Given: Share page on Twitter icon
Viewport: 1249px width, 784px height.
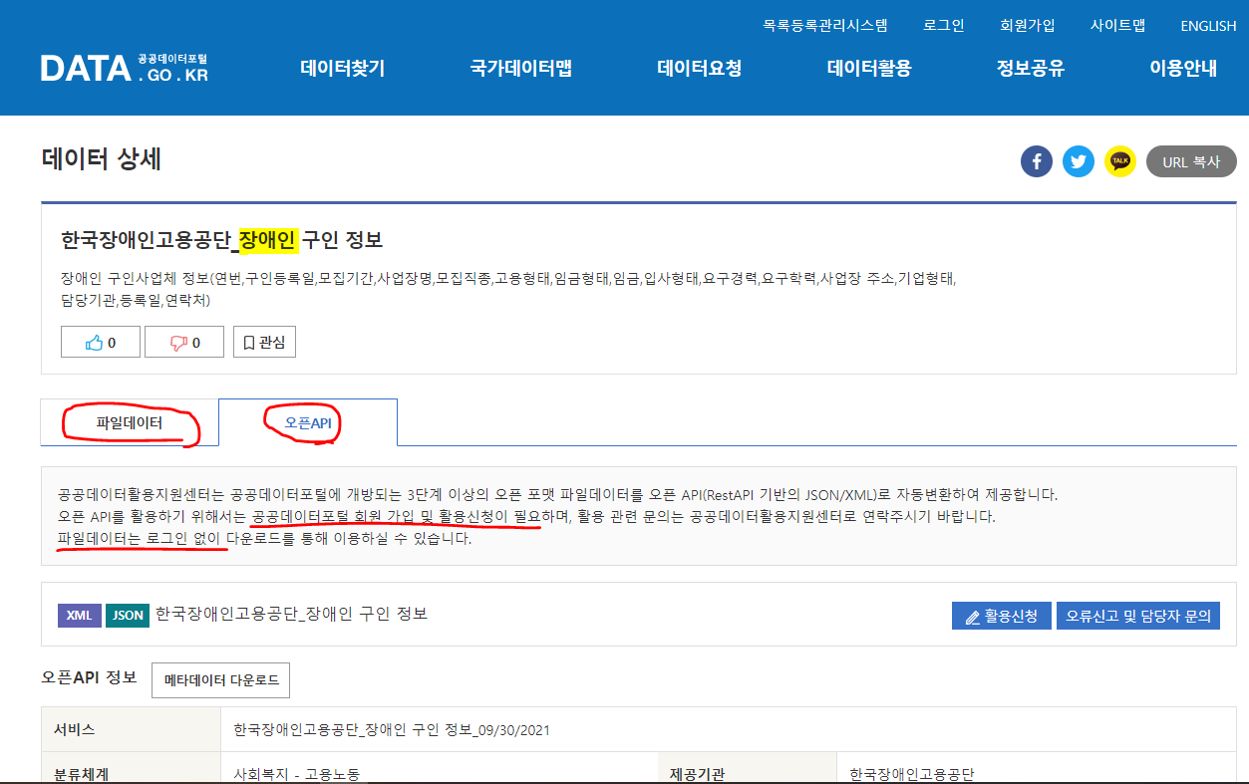Looking at the screenshot, I should [x=1079, y=161].
